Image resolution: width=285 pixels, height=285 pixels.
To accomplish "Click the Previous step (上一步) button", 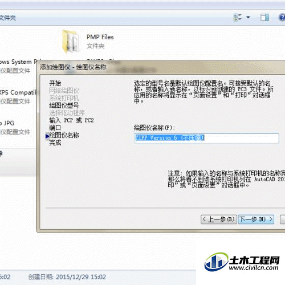I will [x=219, y=219].
